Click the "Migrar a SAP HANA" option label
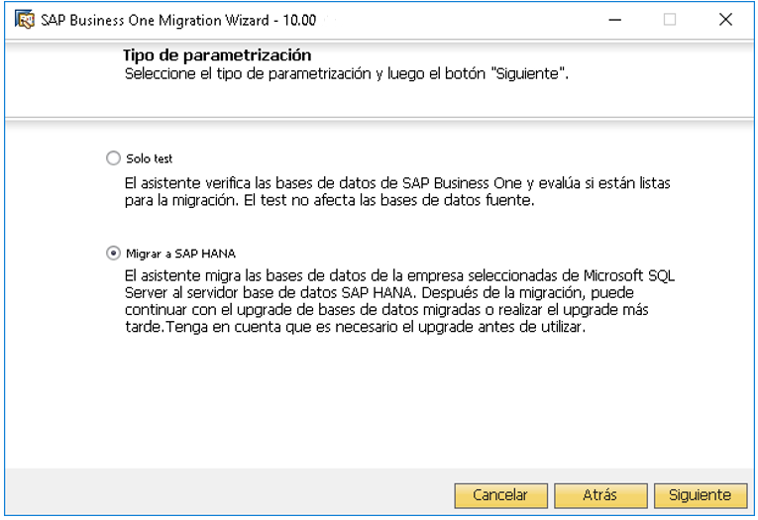The image size is (758, 520). click(x=180, y=254)
